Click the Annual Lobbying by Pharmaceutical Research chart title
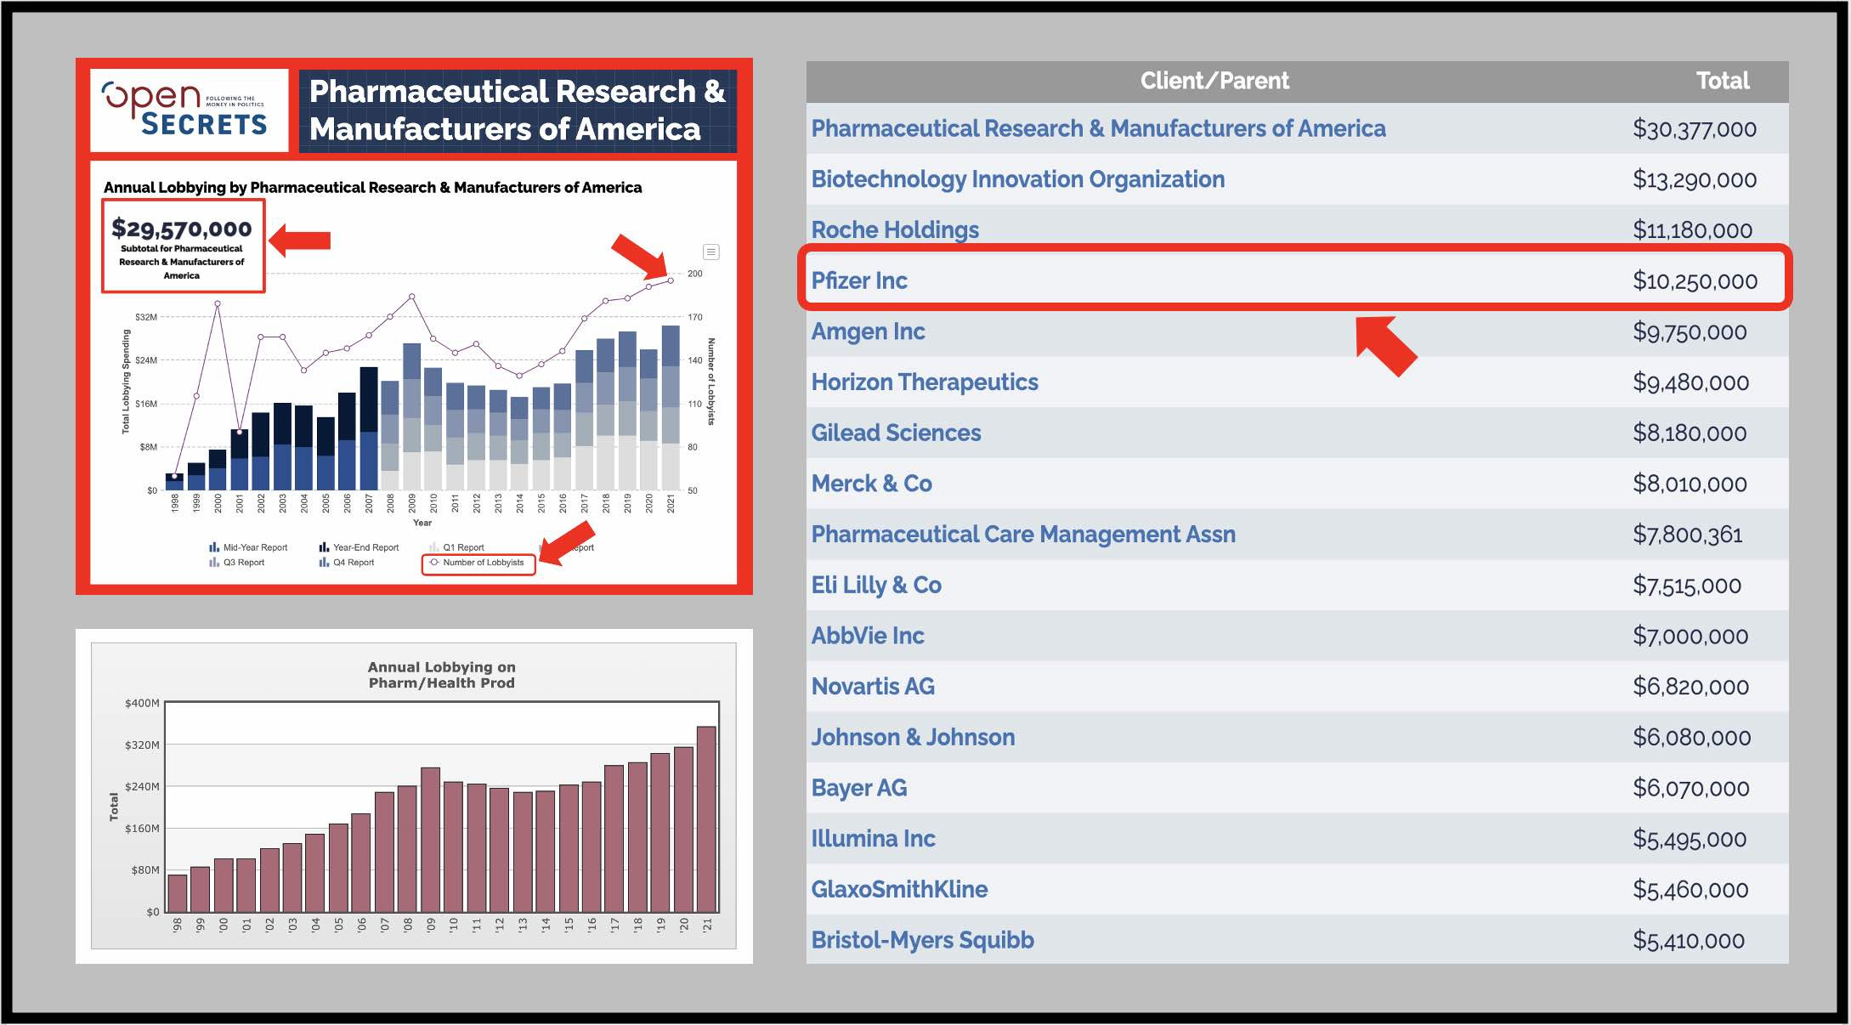This screenshot has height=1025, width=1851. click(372, 187)
